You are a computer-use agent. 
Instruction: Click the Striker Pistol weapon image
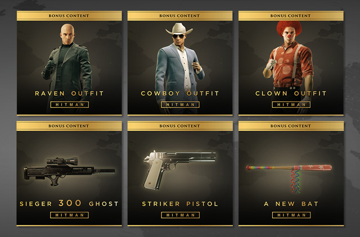coord(179,170)
